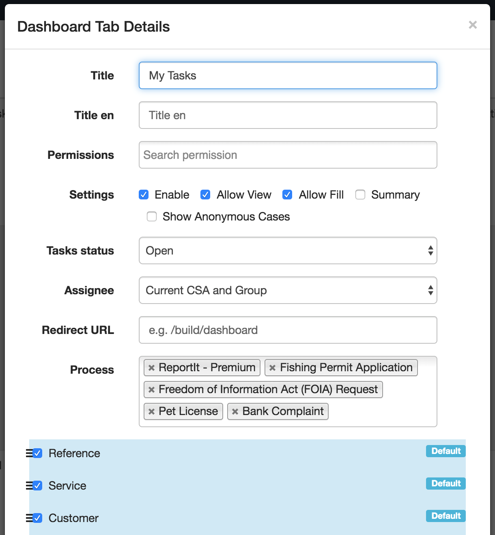Remove the Pet License process tag

151,411
